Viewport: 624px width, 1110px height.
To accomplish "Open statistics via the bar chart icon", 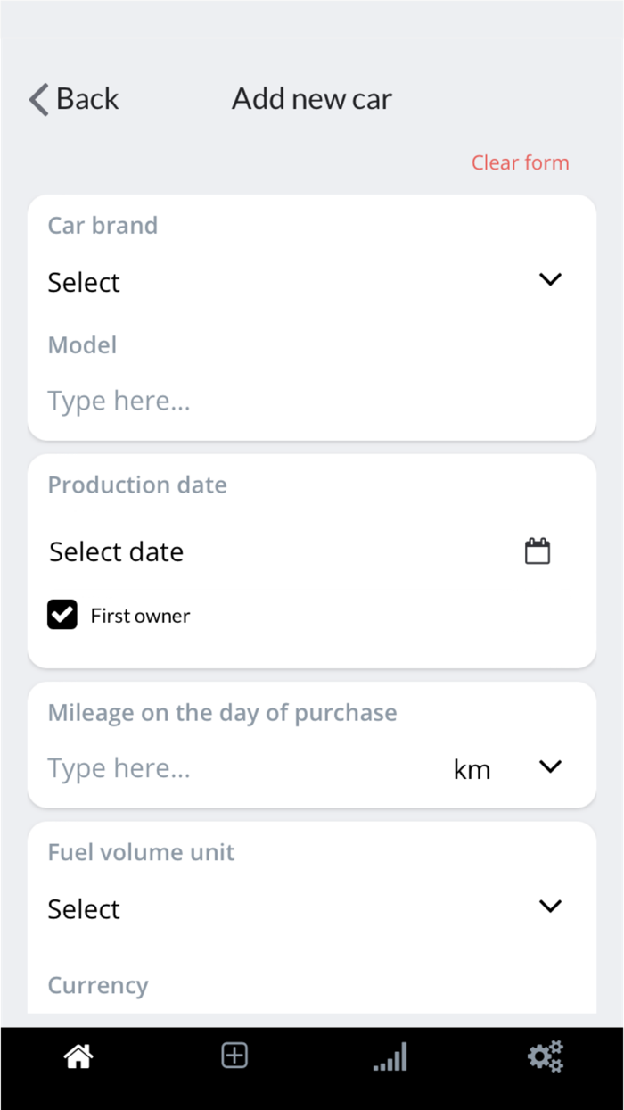I will coord(390,1056).
